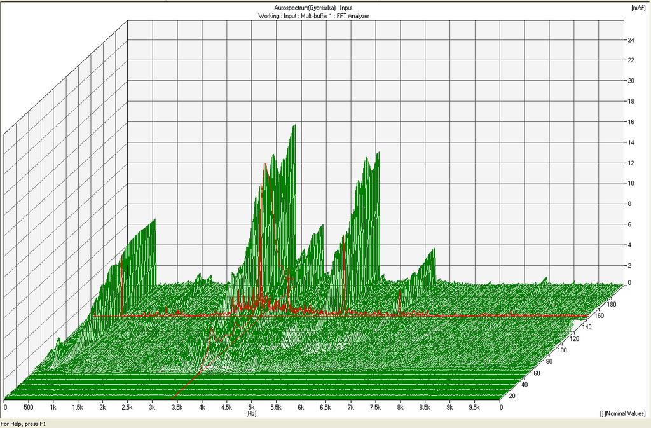The image size is (651, 428).
Task: Click the 5k frequency axis tick label
Action: click(252, 407)
